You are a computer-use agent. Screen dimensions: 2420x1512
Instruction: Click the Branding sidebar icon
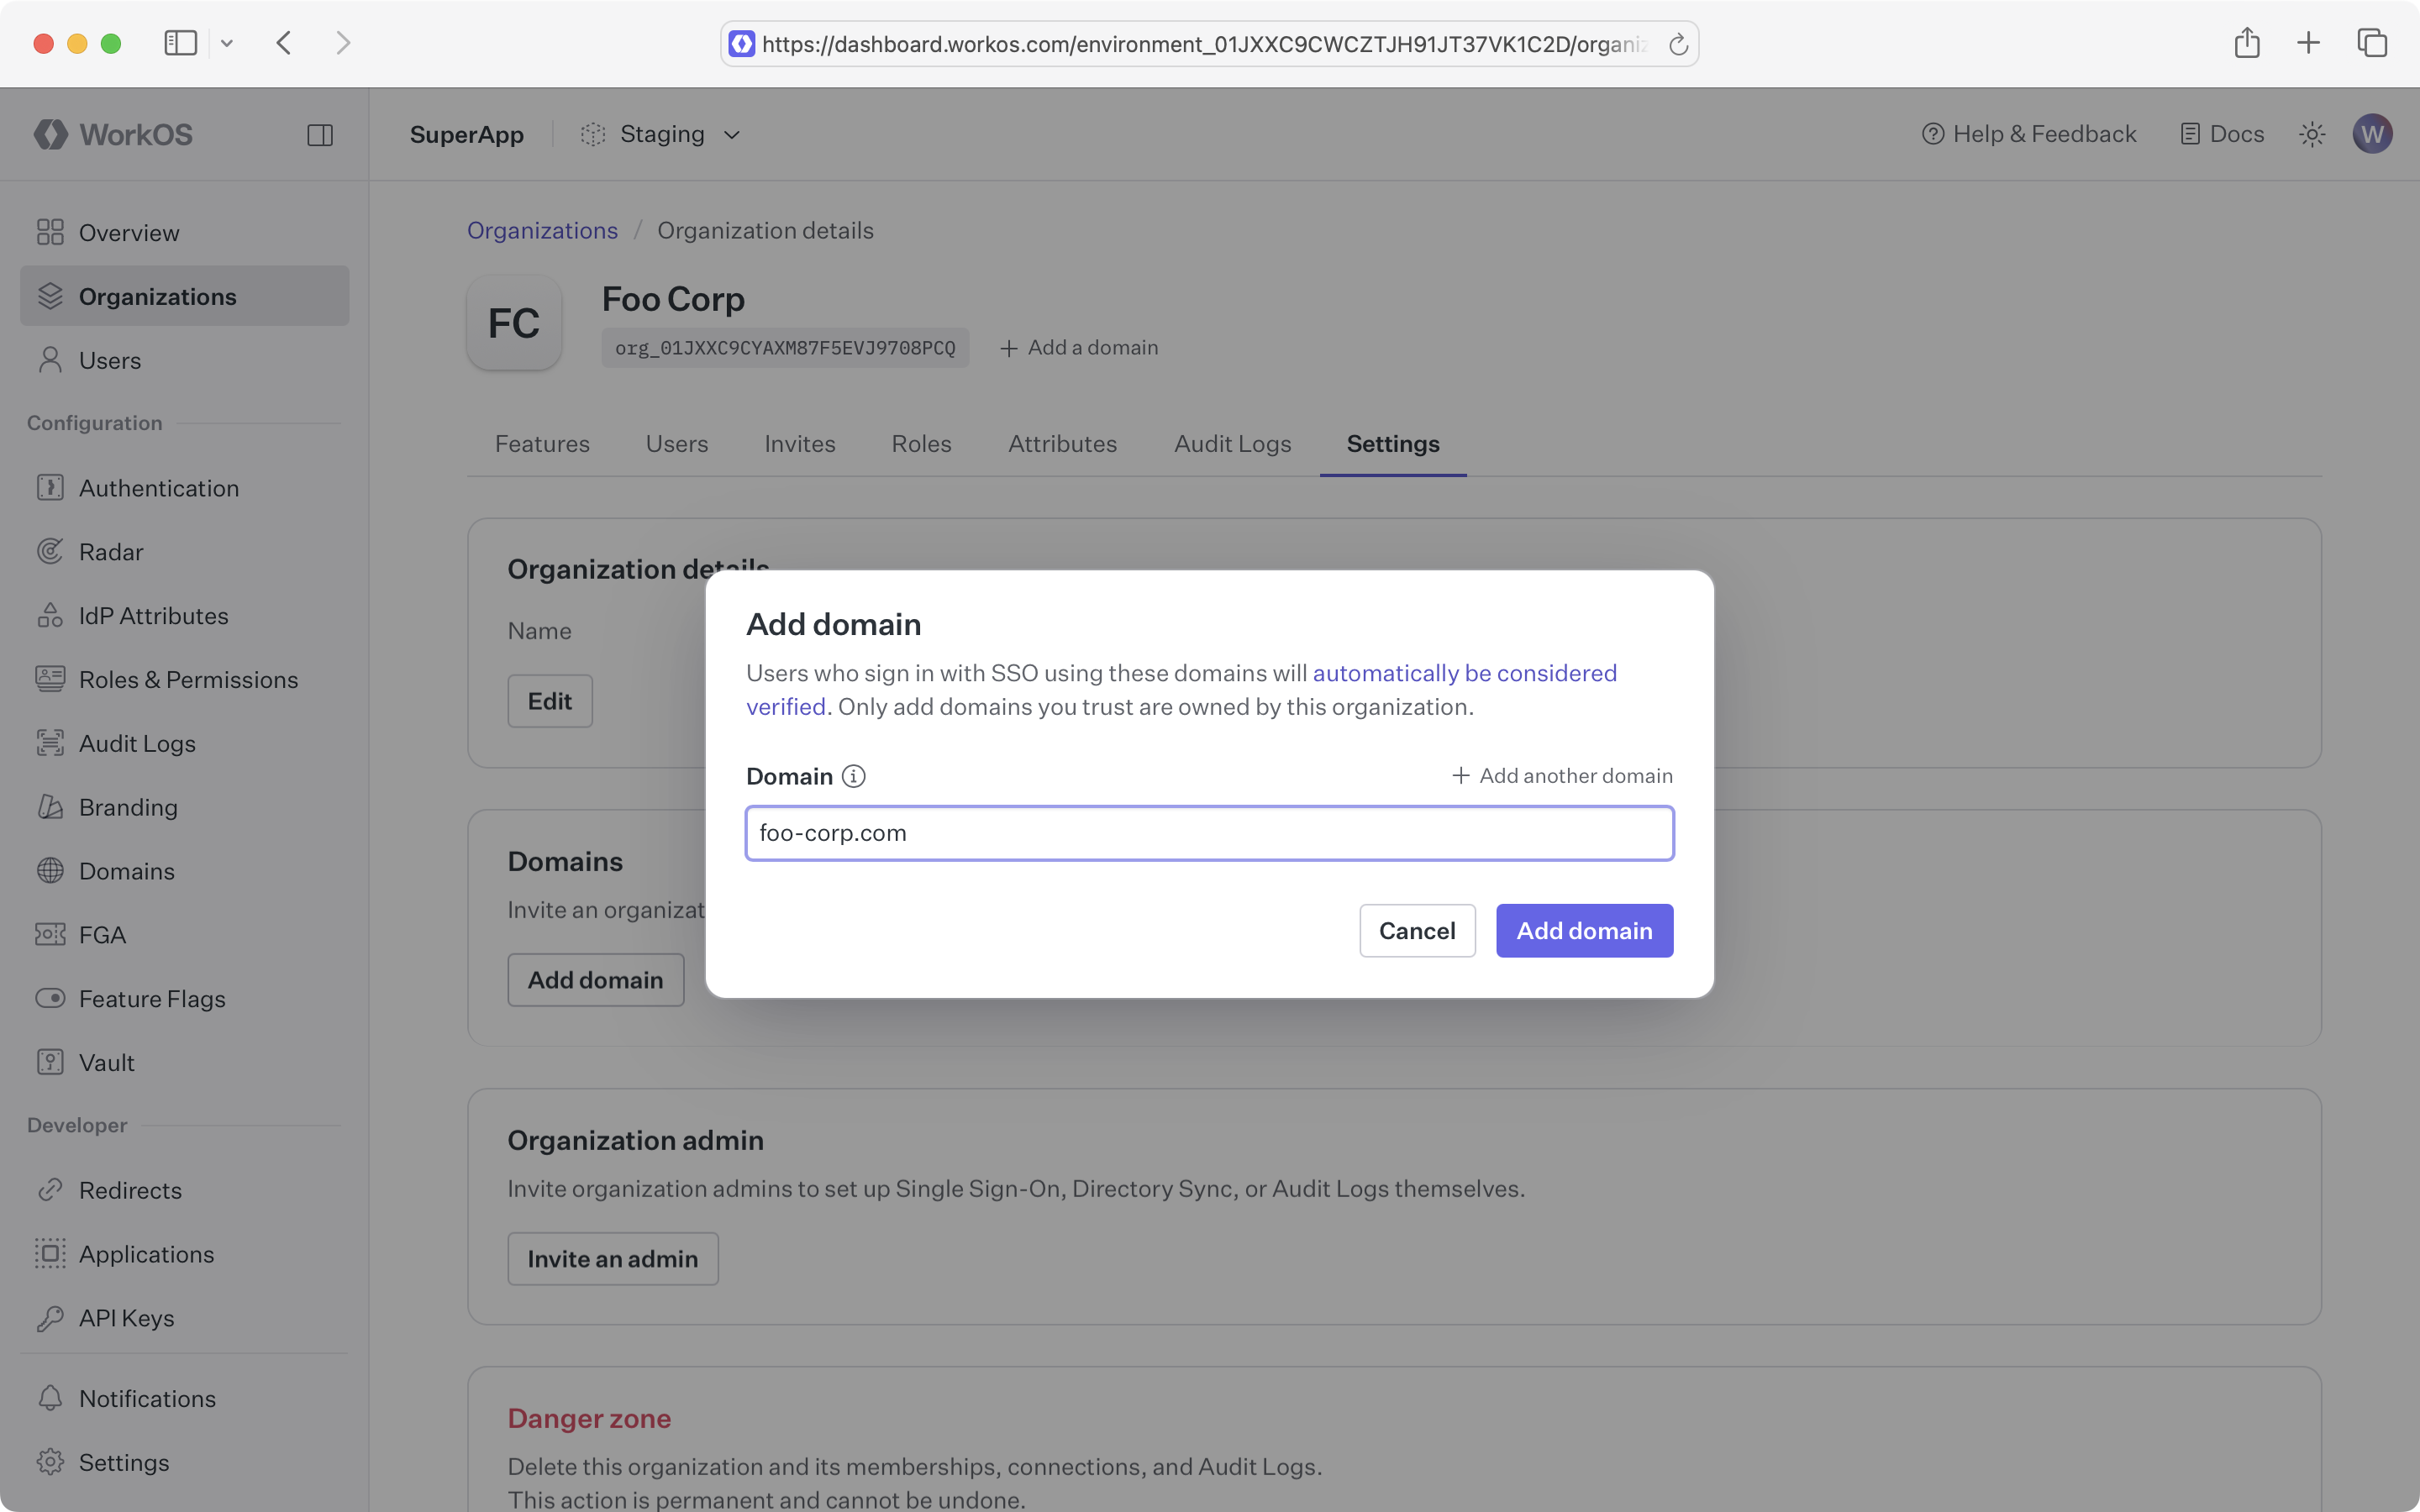50,807
